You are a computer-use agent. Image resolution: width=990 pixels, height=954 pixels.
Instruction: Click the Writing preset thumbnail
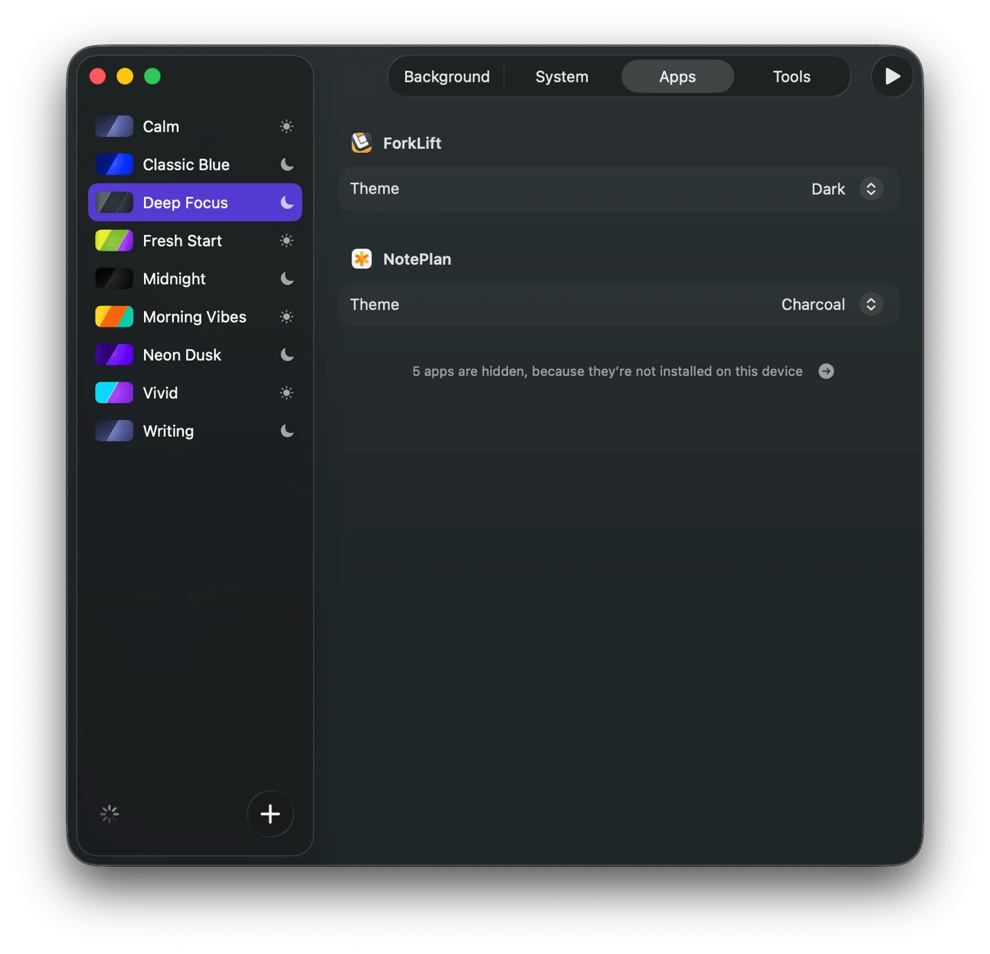pyautogui.click(x=114, y=431)
